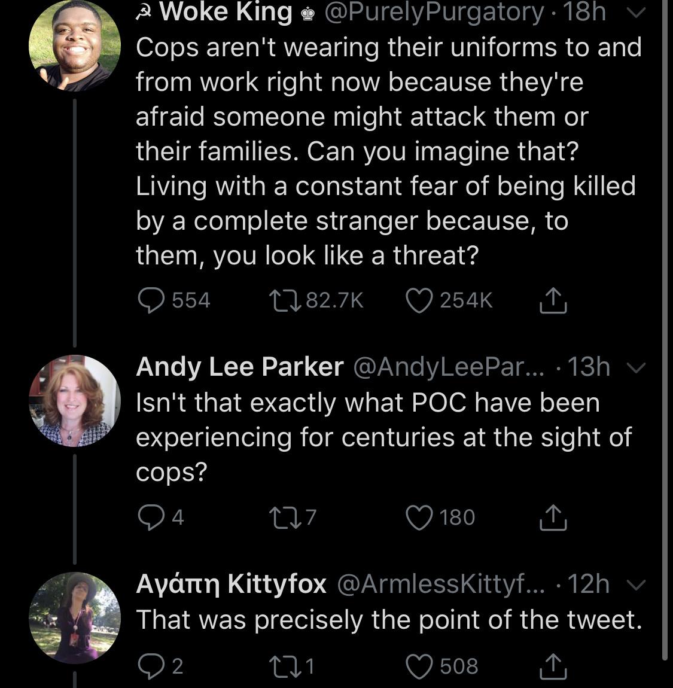673x688 pixels.
Task: Open options chevron on Andy Lee Parker's tweet
Action: pos(639,368)
